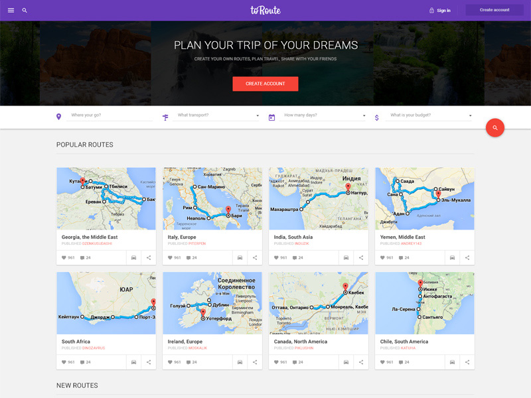The height and width of the screenshot is (398, 531).
Task: Like the Chile, South America route
Action: tap(383, 362)
